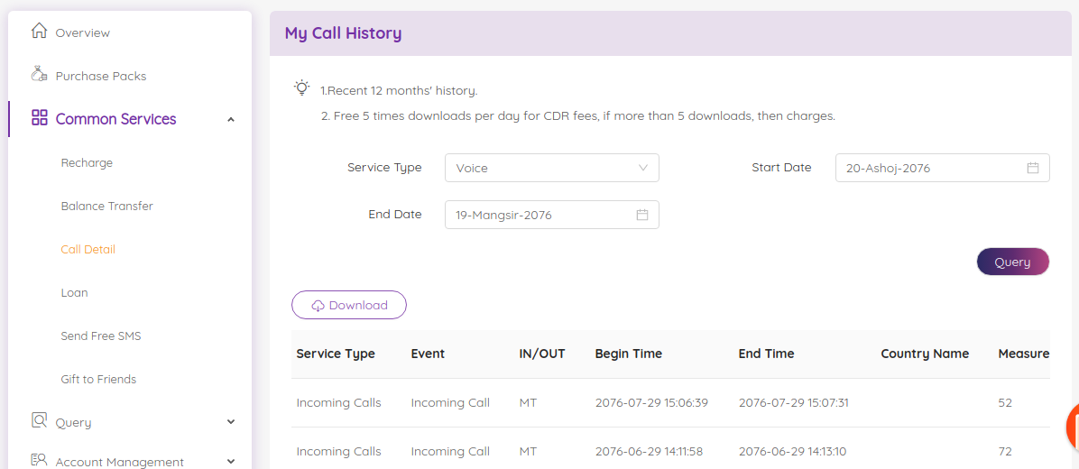Click the Download button
This screenshot has width=1079, height=469.
tap(349, 306)
